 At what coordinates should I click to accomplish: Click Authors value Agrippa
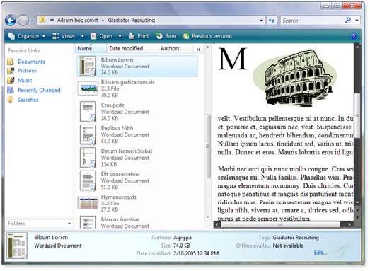pos(183,238)
